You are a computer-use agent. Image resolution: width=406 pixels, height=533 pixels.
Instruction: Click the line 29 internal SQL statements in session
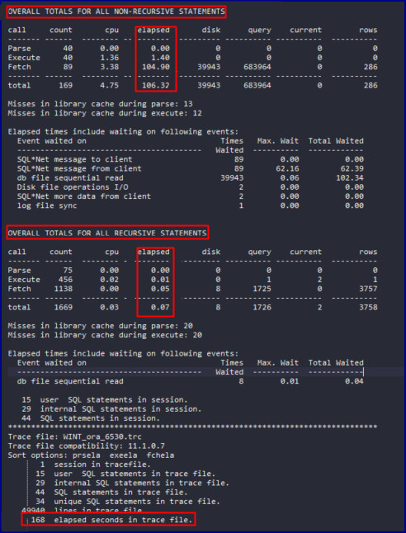(x=111, y=409)
